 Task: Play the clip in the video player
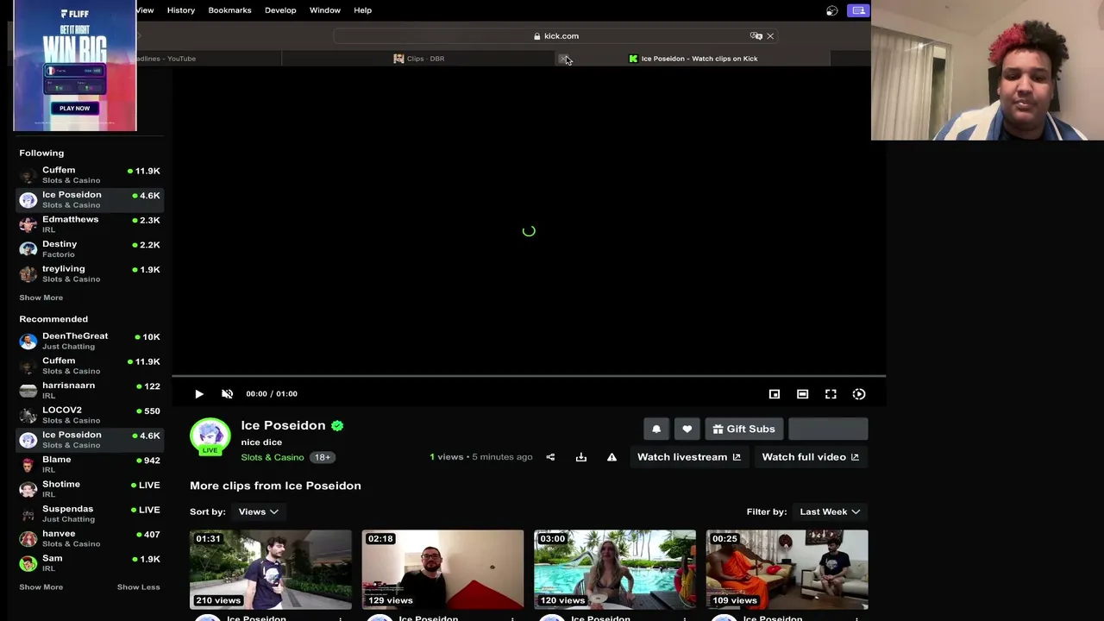199,394
